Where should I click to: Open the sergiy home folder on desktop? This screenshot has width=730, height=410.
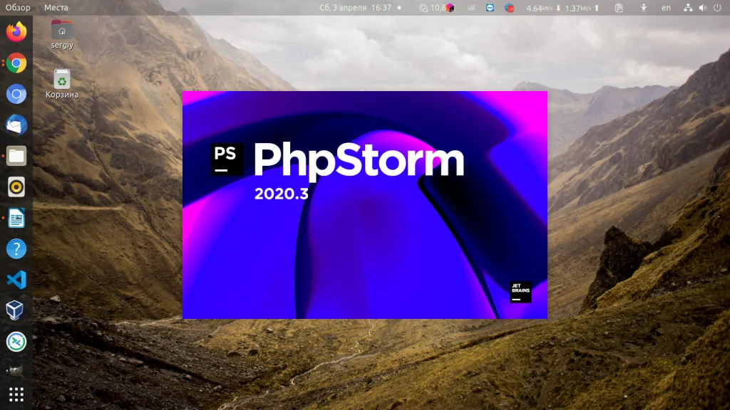[x=62, y=34]
